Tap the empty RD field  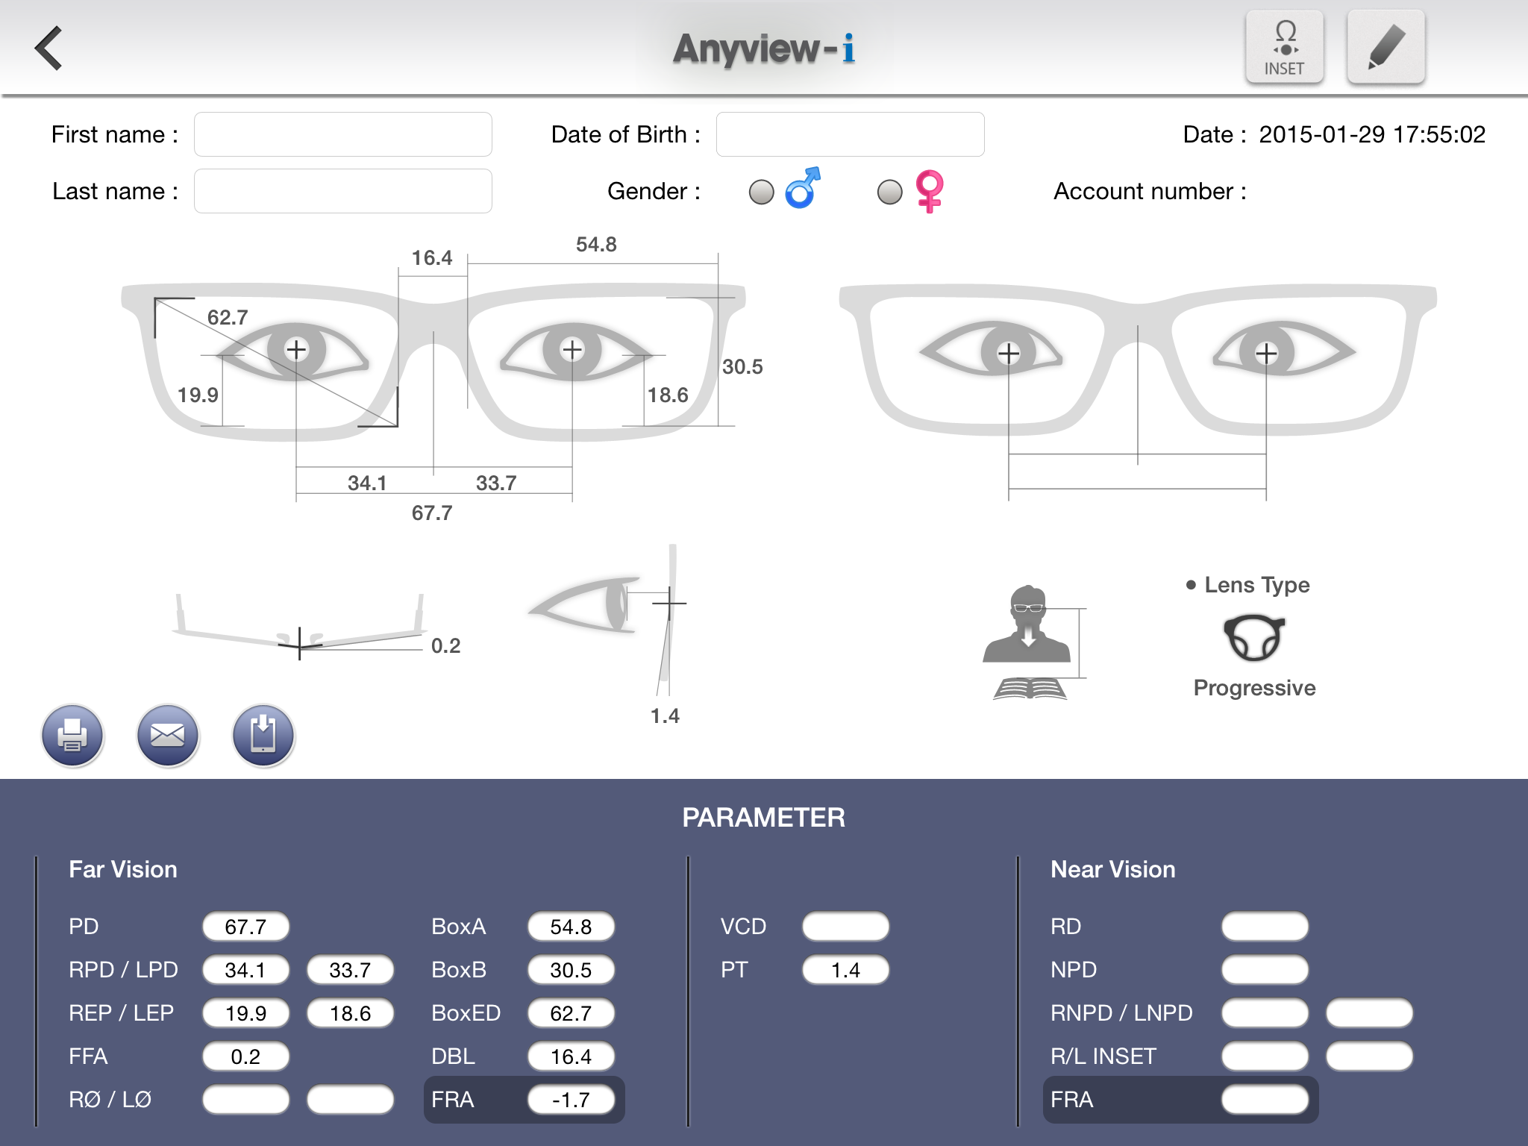click(x=1265, y=927)
